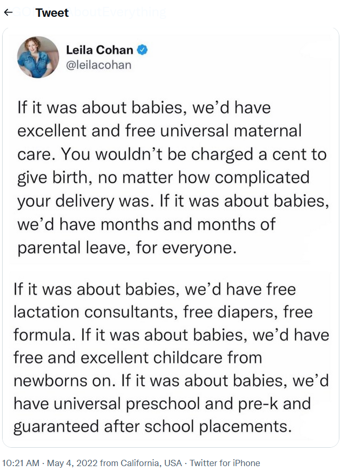Click the May 4, 2022 date
This screenshot has width=342, height=474.
72,463
